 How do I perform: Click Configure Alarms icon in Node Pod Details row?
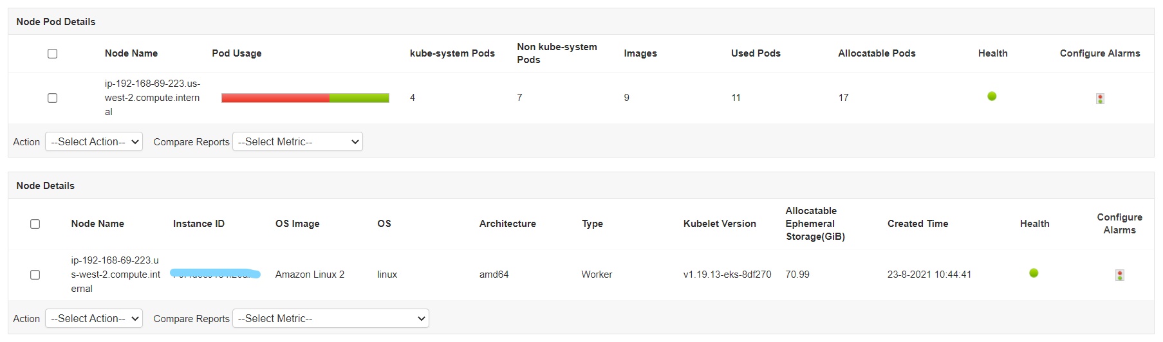(x=1100, y=98)
